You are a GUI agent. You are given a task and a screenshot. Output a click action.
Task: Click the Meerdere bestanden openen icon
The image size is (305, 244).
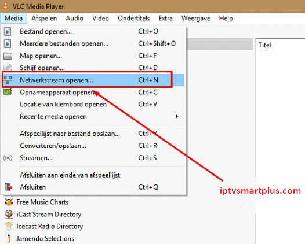click(x=8, y=43)
